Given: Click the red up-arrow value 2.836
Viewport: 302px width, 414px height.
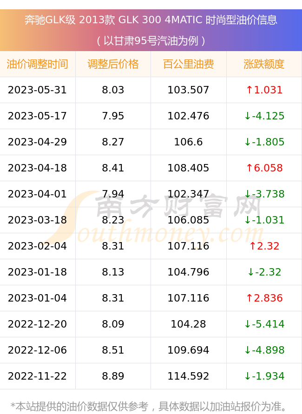Looking at the screenshot, I should (x=264, y=298).
